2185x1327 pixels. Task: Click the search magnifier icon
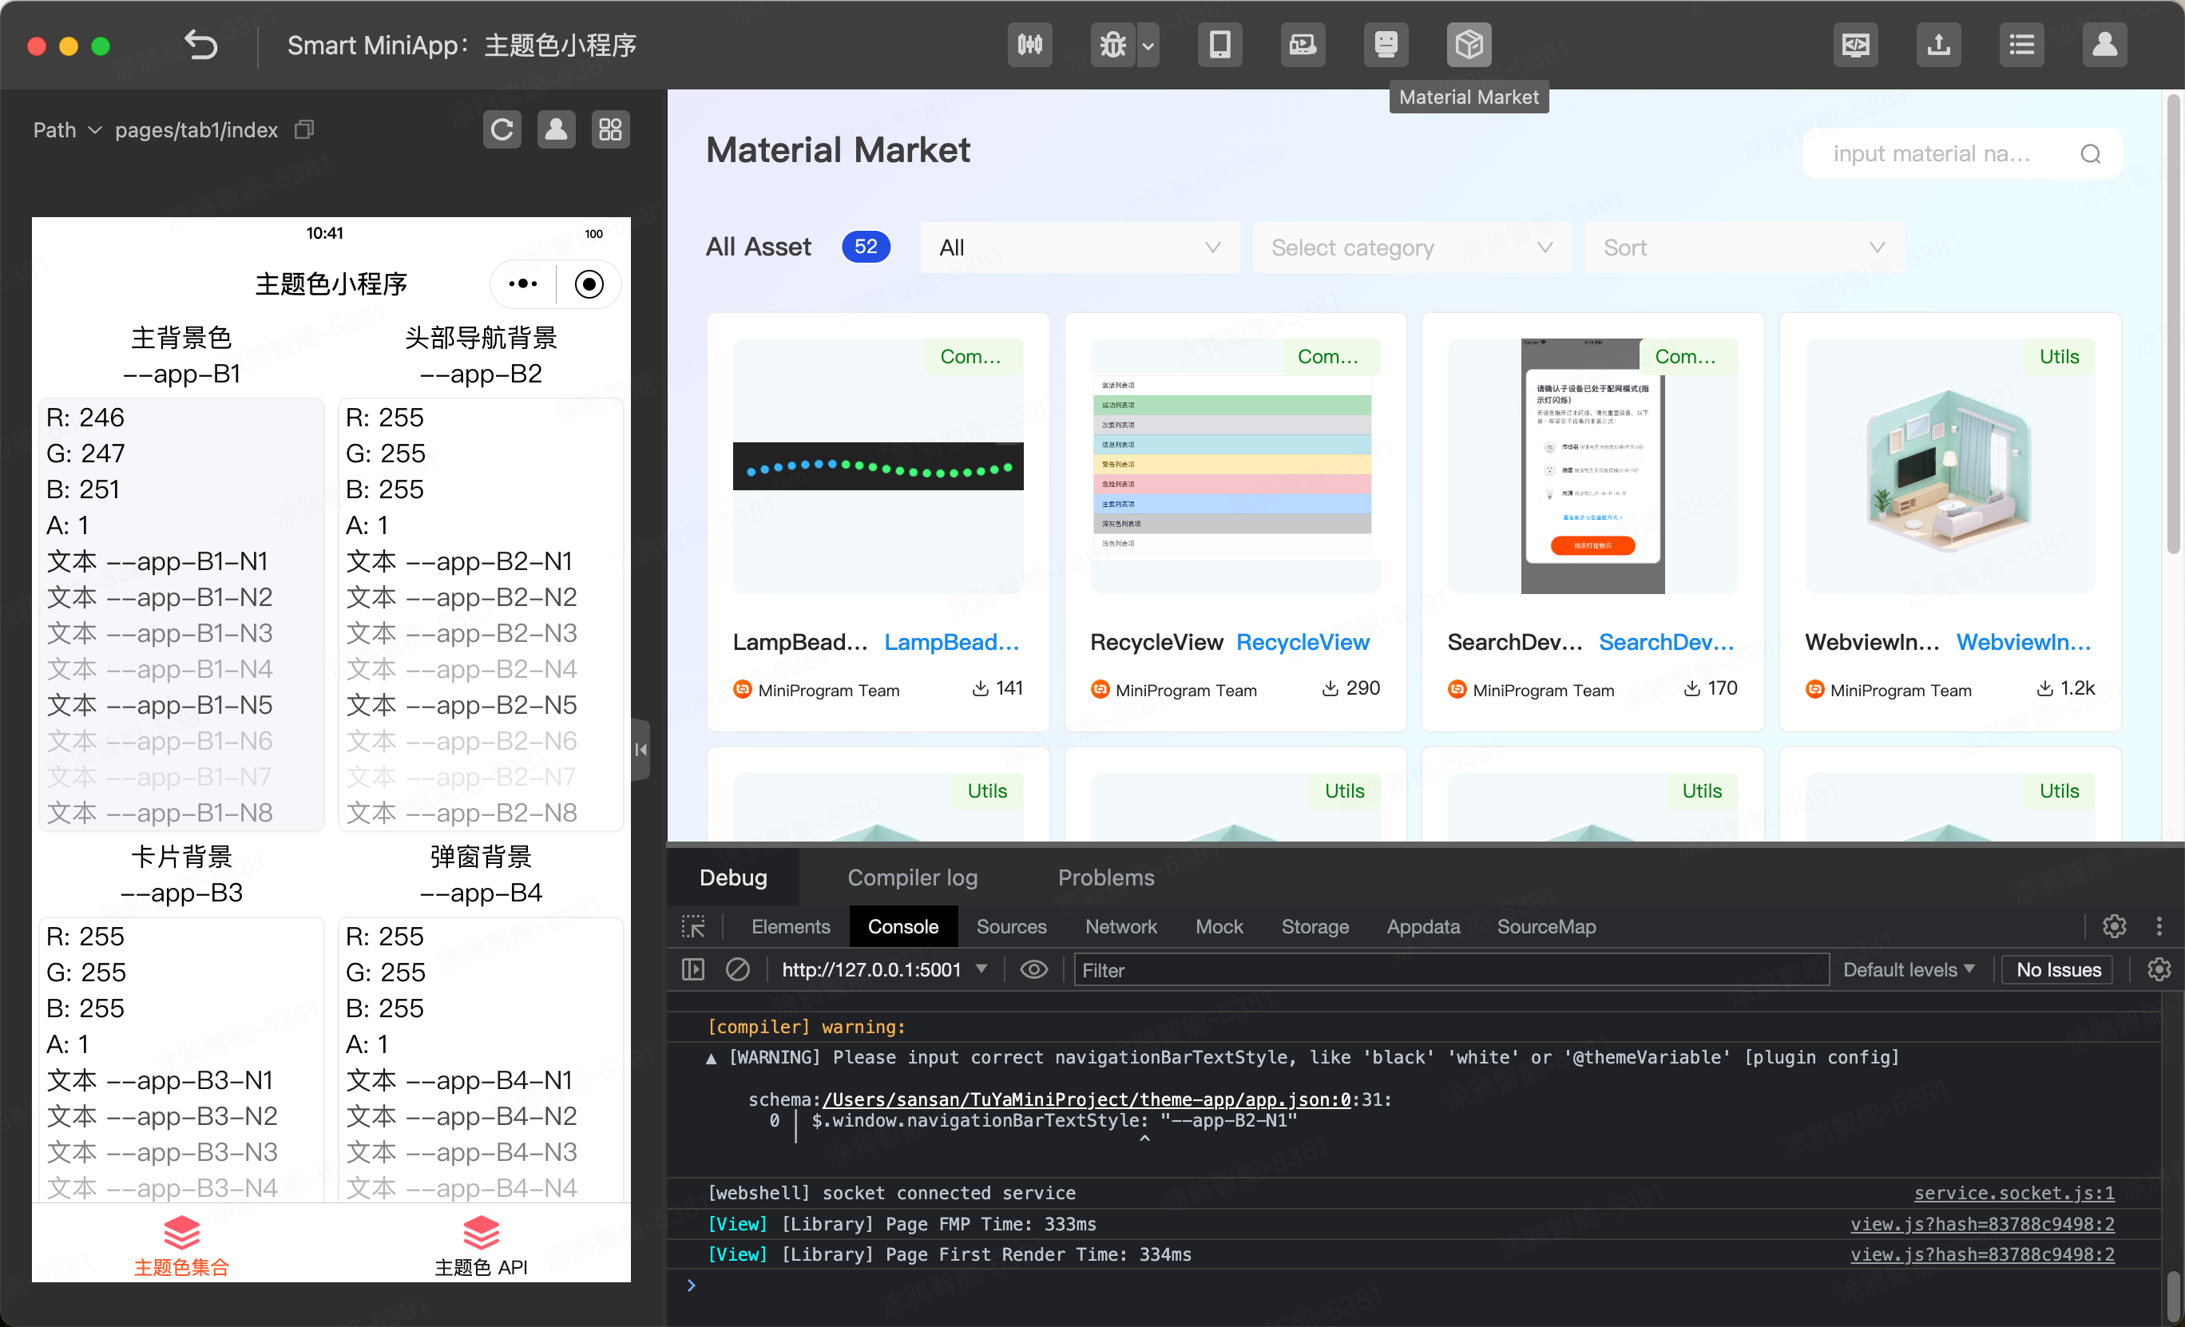2090,154
